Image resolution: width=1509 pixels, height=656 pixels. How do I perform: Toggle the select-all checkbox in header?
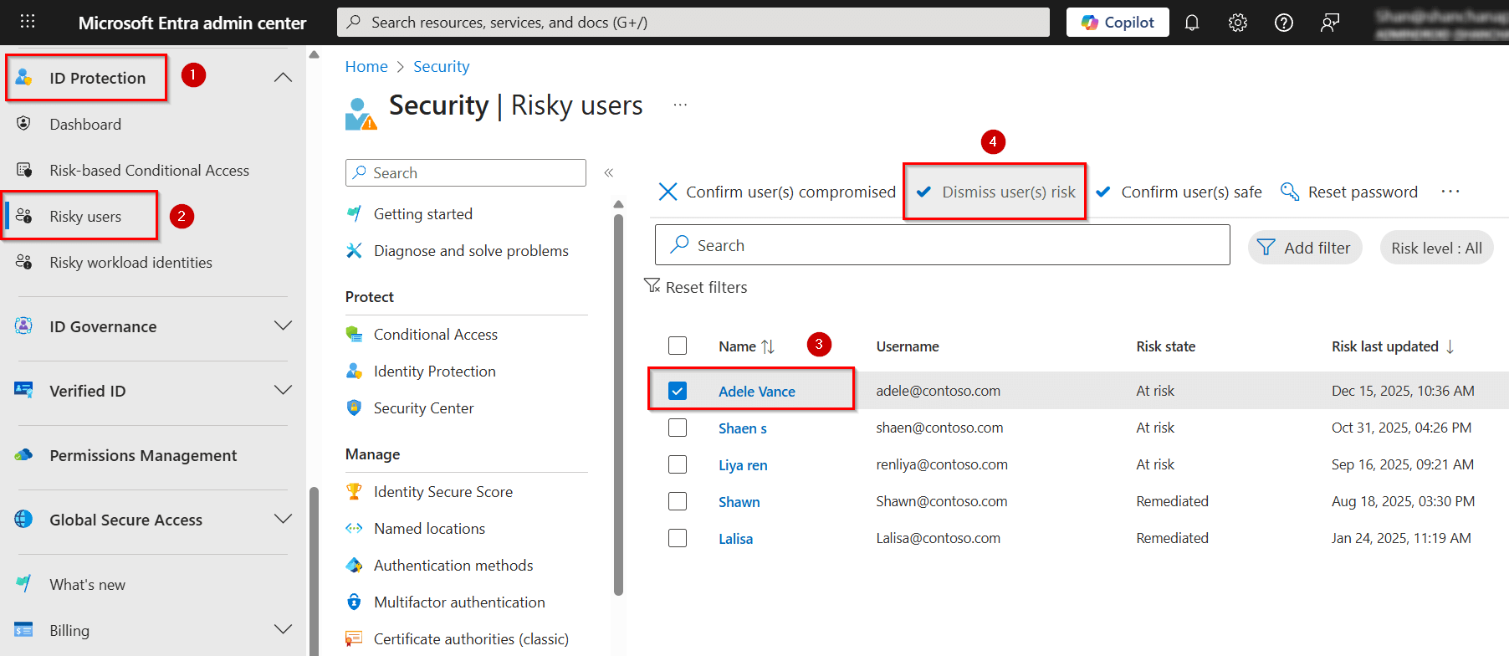[678, 346]
